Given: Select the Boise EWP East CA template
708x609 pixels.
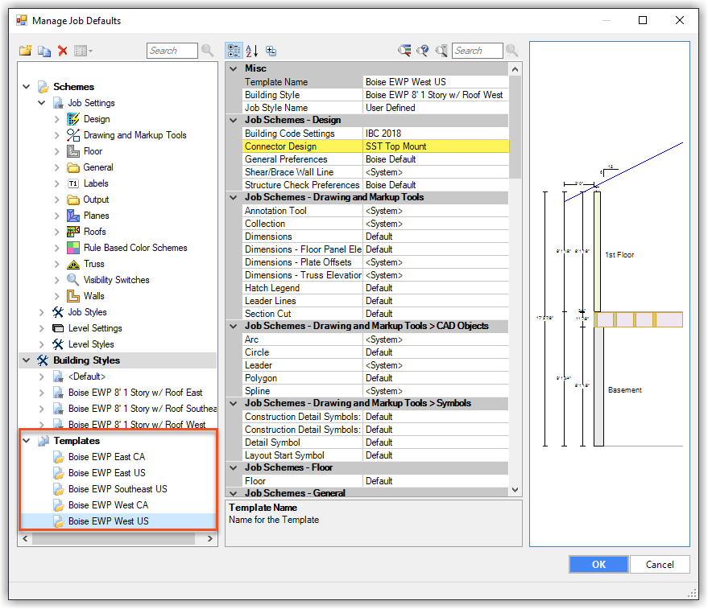Looking at the screenshot, I should click(106, 457).
